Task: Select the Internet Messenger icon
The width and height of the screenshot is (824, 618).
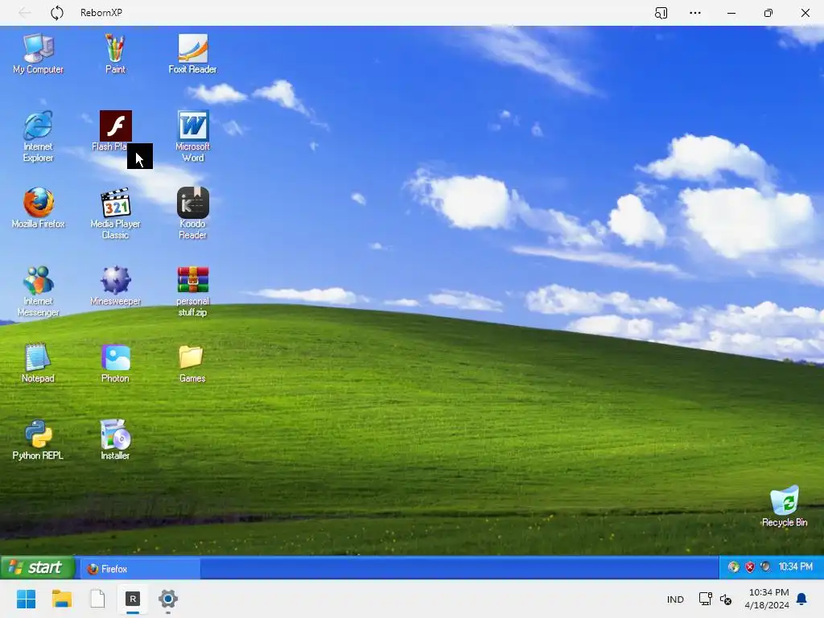Action: (x=38, y=290)
